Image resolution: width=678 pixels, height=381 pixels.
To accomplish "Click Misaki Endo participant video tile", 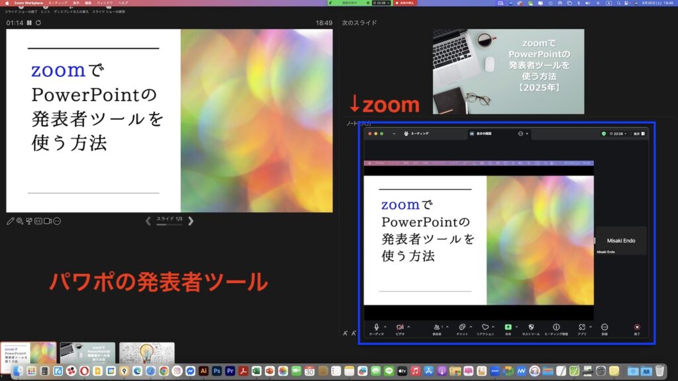I will 621,241.
